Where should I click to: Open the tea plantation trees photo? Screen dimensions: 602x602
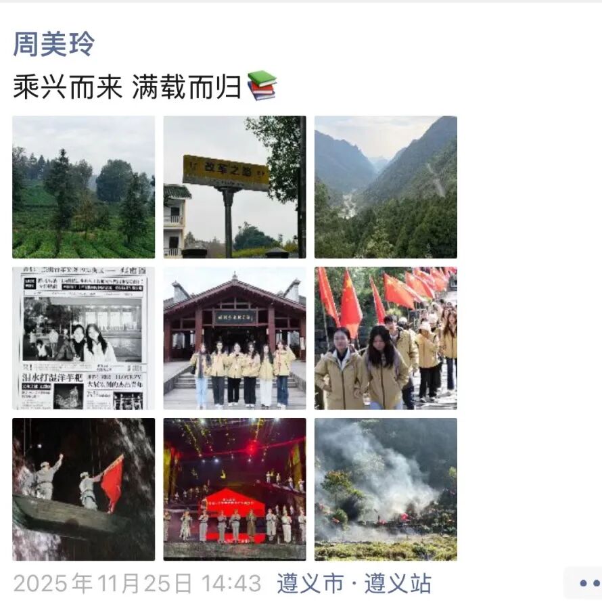(84, 187)
